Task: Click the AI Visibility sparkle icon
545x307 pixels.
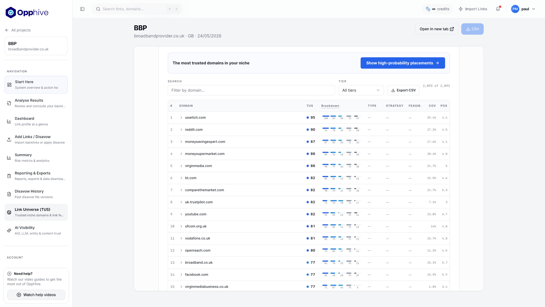Action: point(9,231)
